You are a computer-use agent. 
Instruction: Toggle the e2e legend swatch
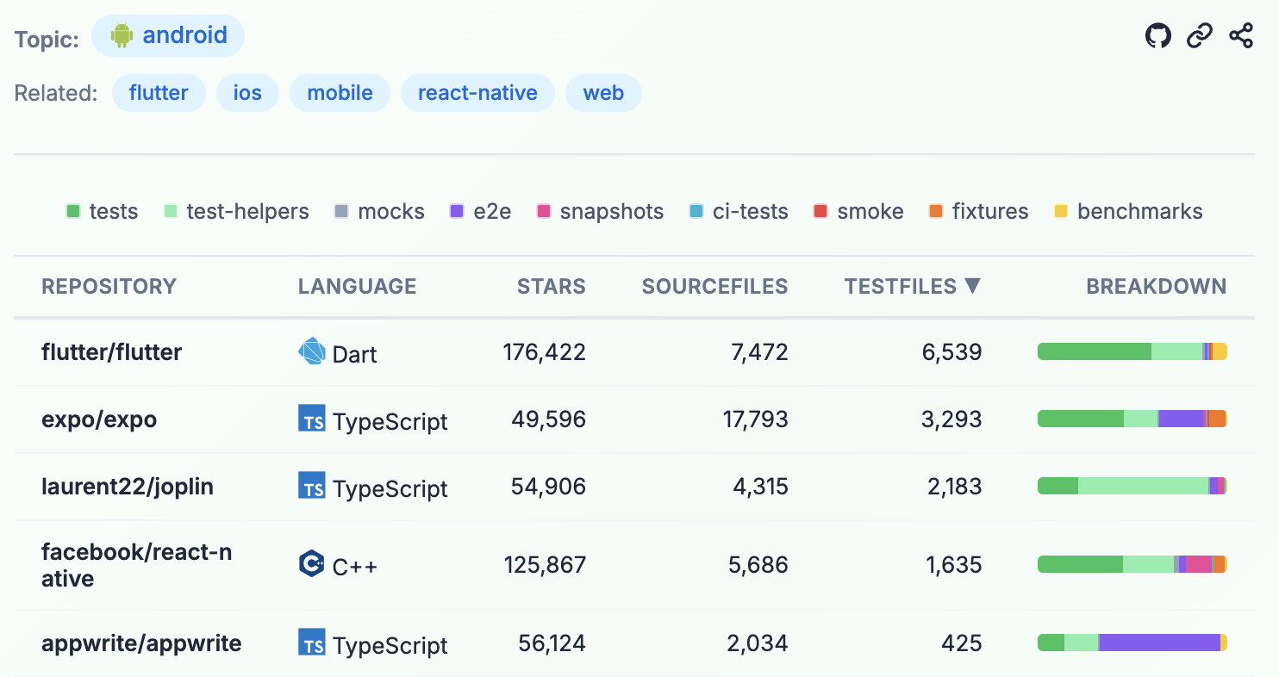pyautogui.click(x=458, y=212)
